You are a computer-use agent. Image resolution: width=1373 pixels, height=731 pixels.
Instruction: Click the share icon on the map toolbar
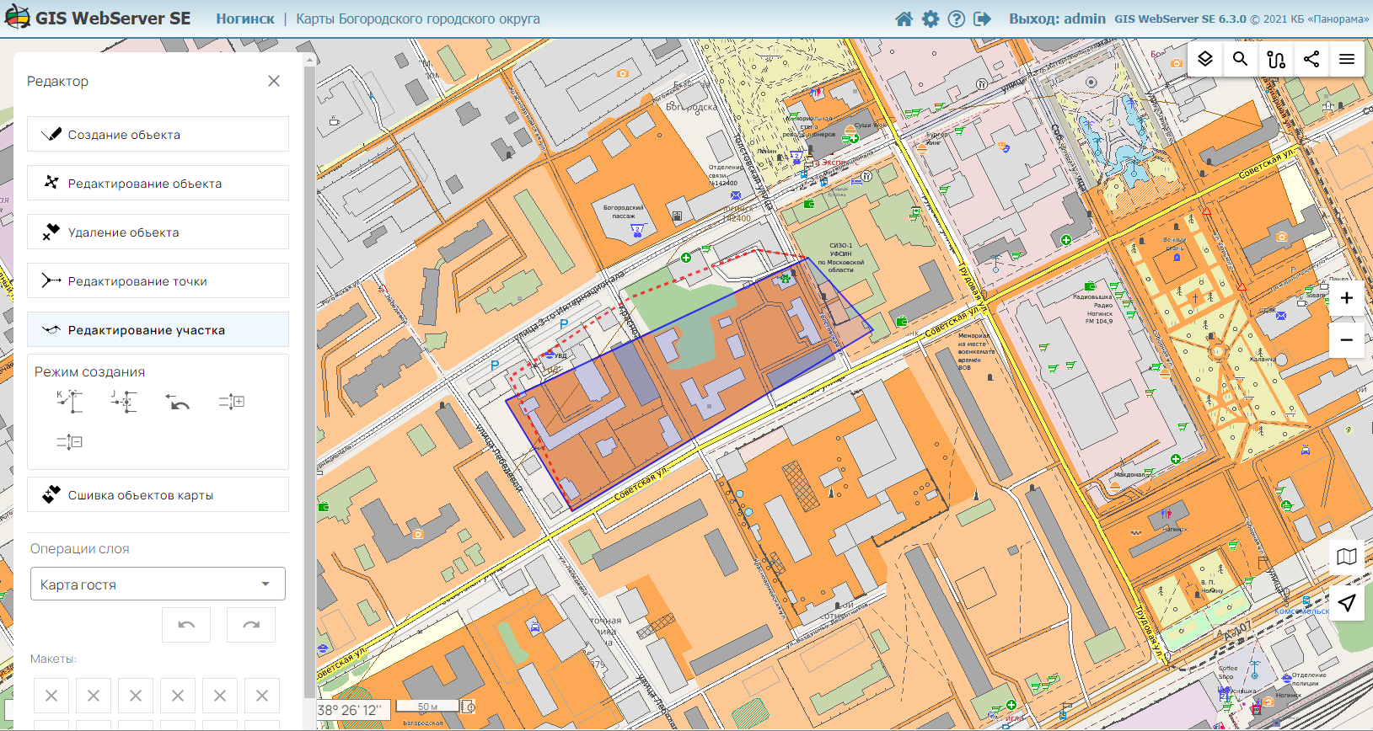1311,59
